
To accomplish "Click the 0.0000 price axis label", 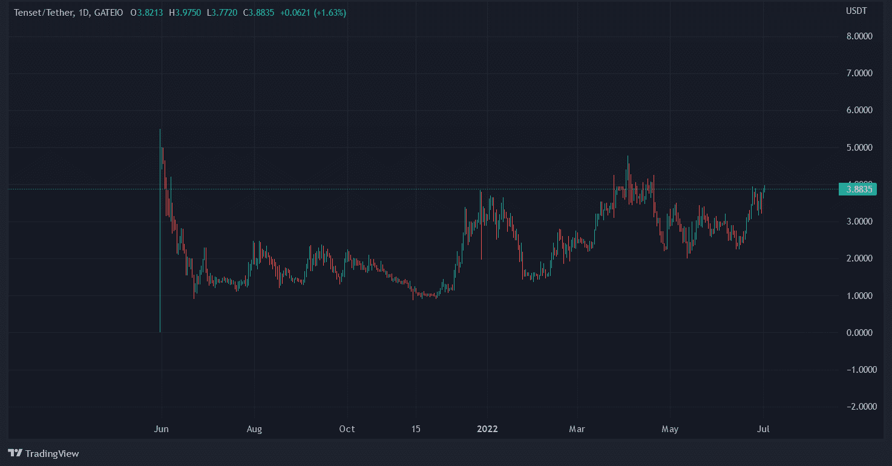I will click(859, 333).
